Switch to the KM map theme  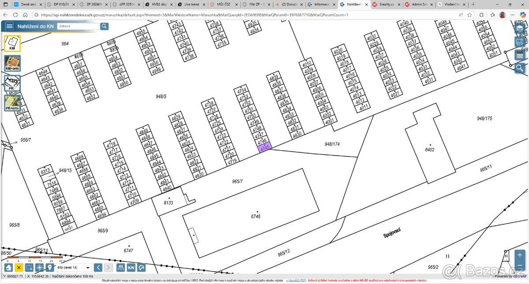click(12, 44)
